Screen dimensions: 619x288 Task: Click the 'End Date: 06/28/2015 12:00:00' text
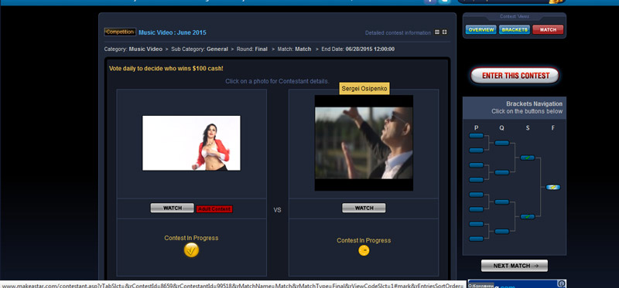(x=357, y=49)
